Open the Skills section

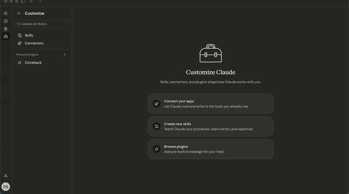(42, 35)
